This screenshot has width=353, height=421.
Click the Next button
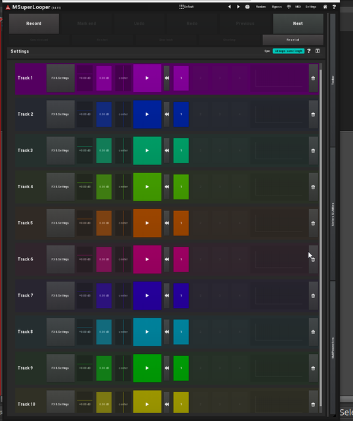tap(298, 24)
